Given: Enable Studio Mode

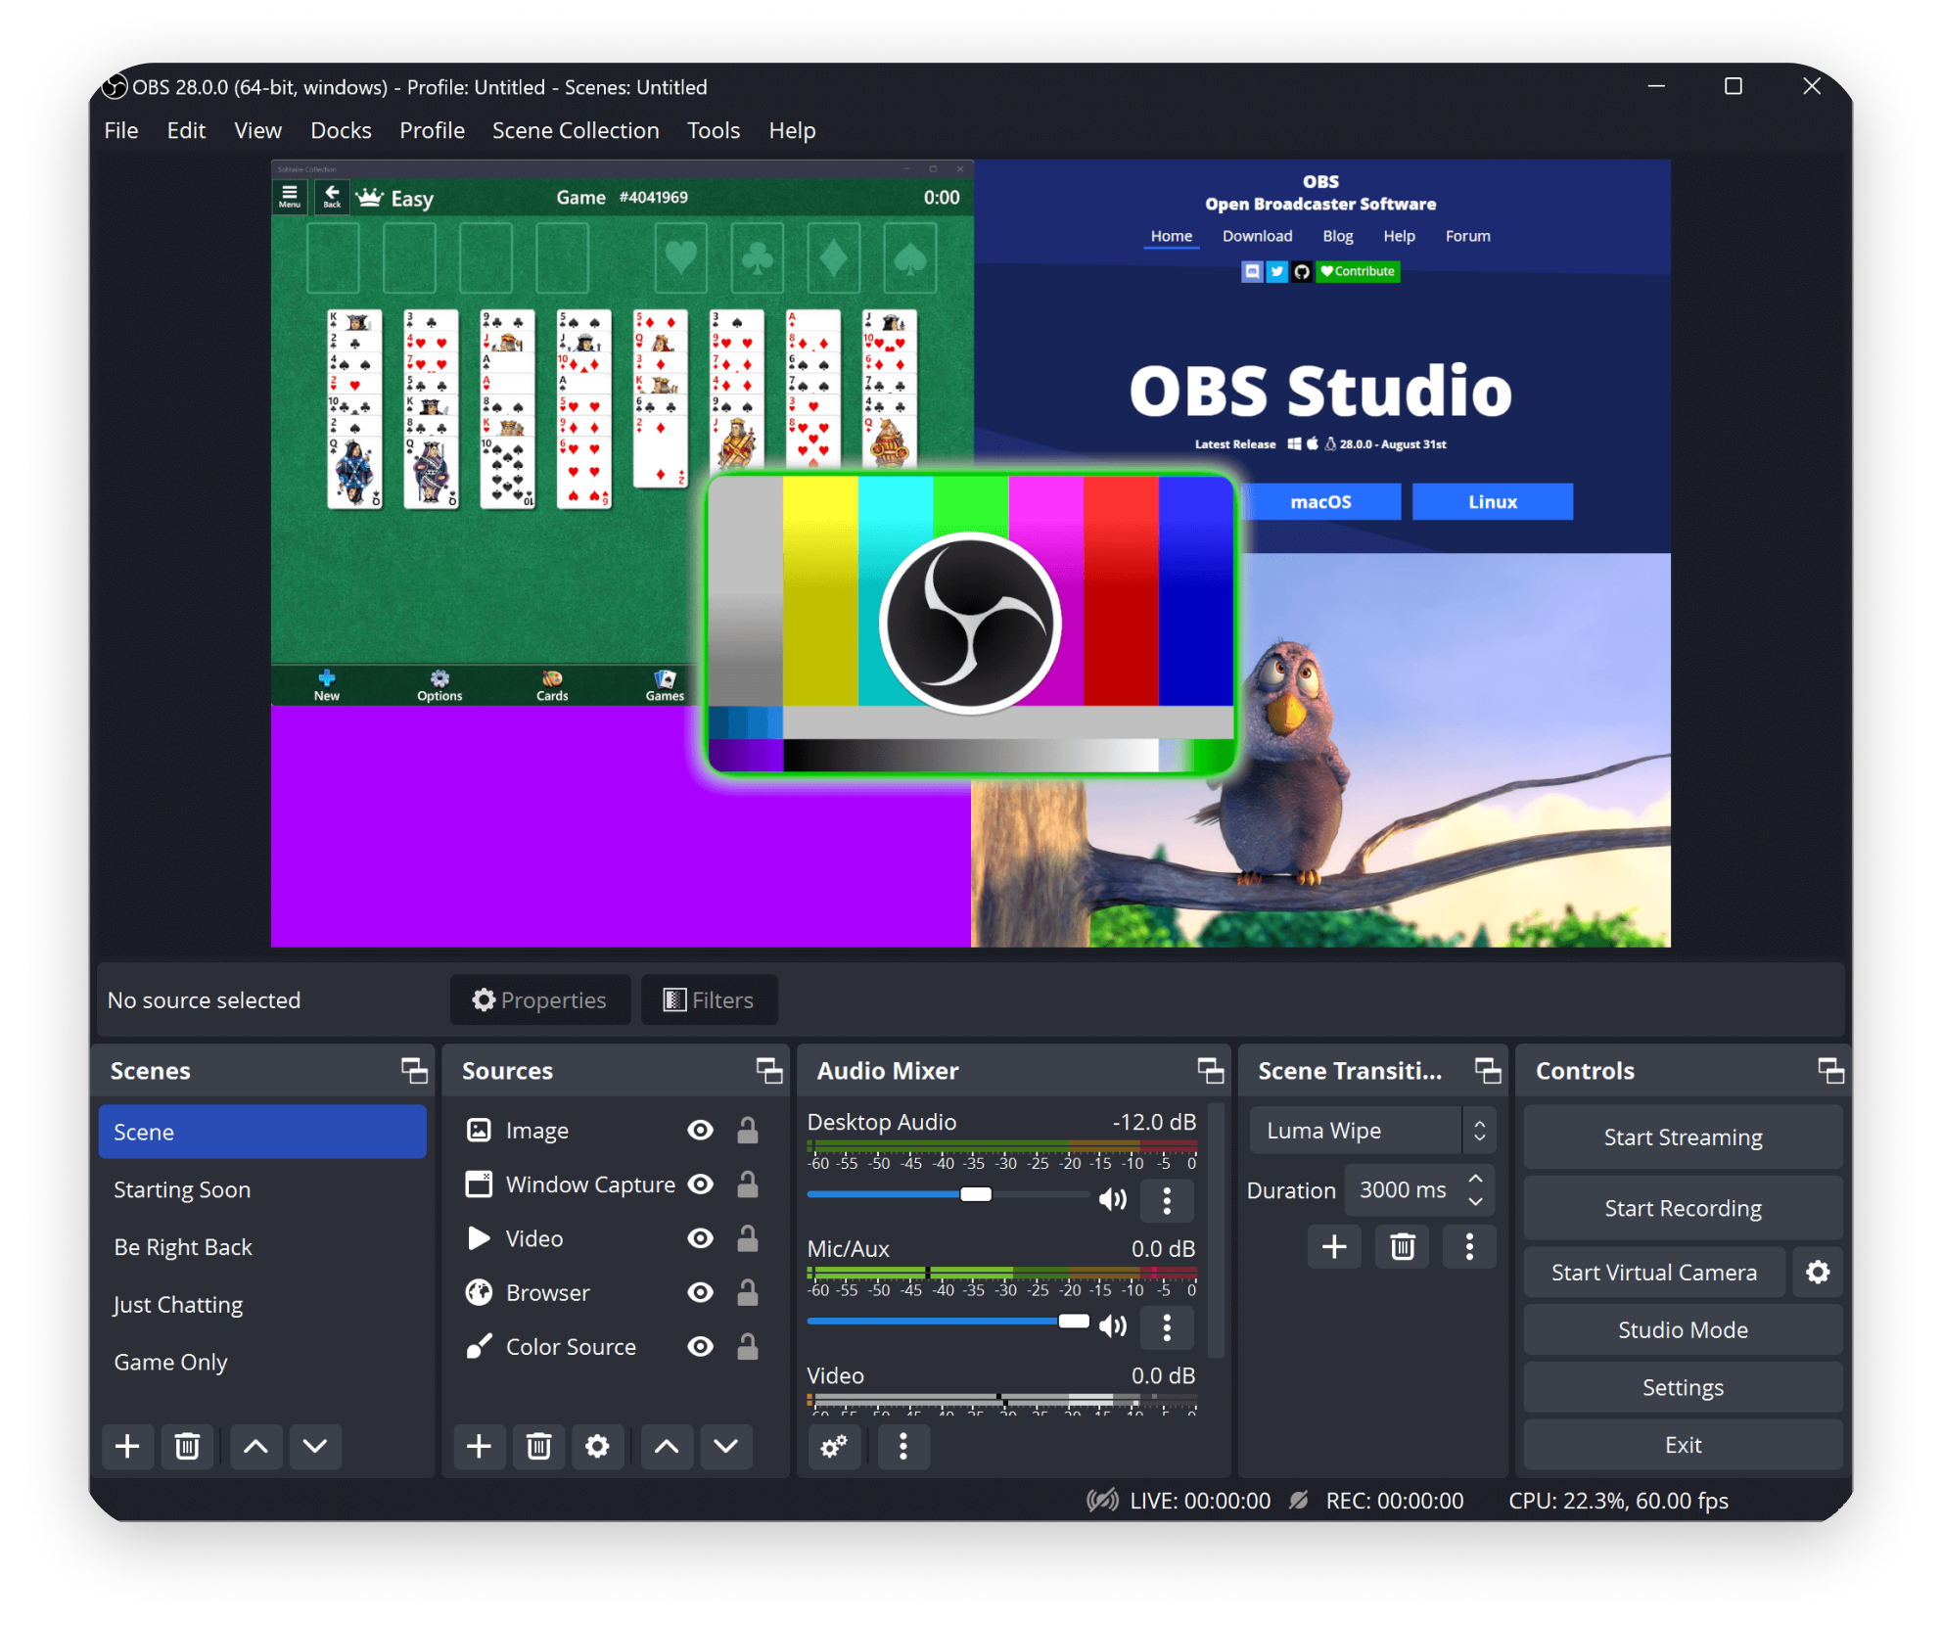Looking at the screenshot, I should [x=1683, y=1329].
